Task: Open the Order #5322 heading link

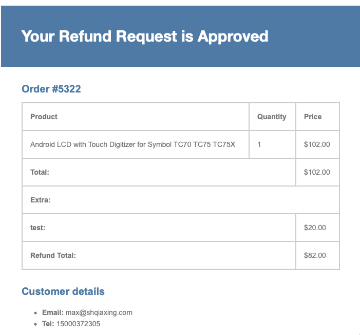Action: pos(51,89)
